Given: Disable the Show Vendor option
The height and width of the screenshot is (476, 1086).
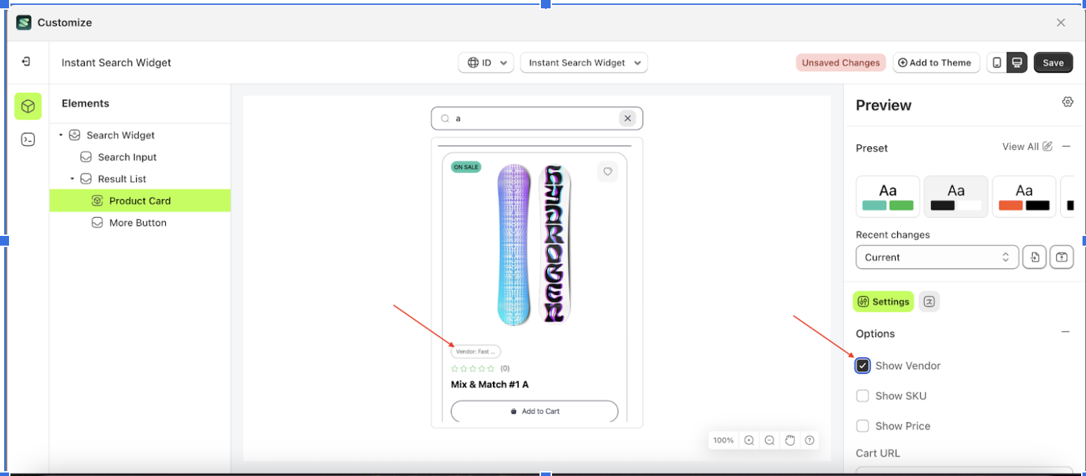Looking at the screenshot, I should 863,366.
